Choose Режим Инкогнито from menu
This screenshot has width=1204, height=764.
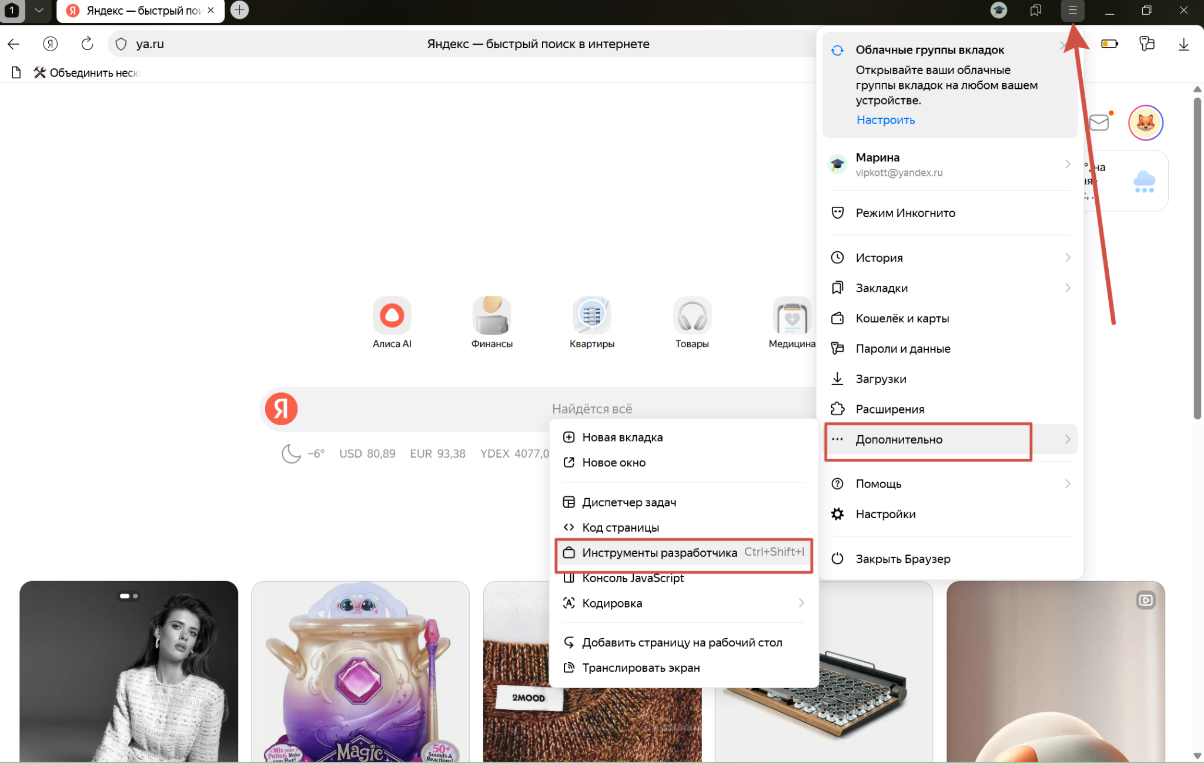(905, 213)
